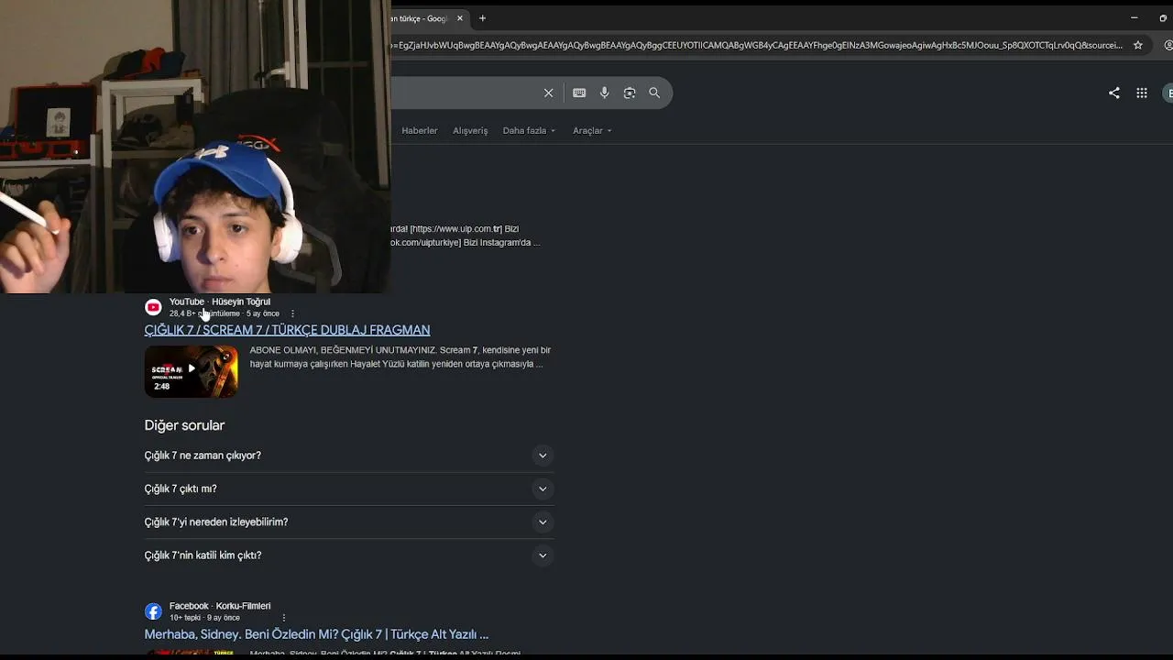Open a new browser tab

coord(482,18)
